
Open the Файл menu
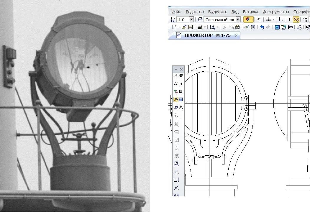pyautogui.click(x=176, y=12)
